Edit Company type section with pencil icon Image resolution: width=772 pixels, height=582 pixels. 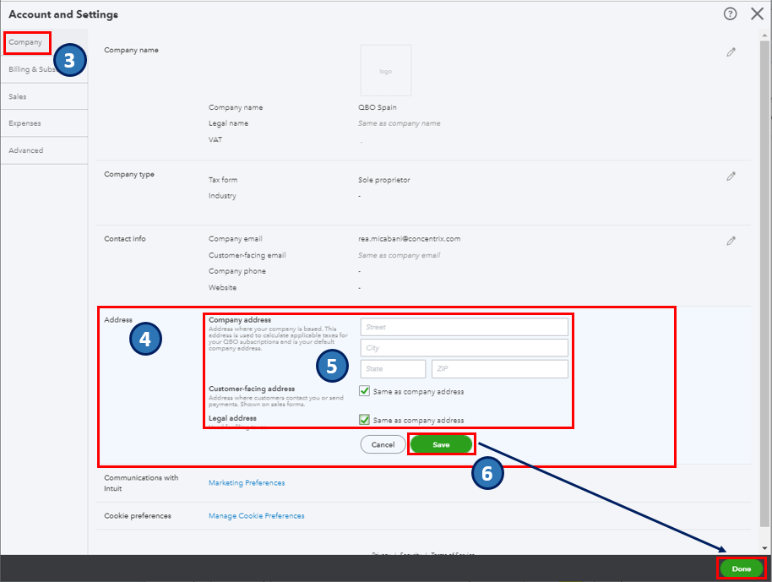(731, 177)
